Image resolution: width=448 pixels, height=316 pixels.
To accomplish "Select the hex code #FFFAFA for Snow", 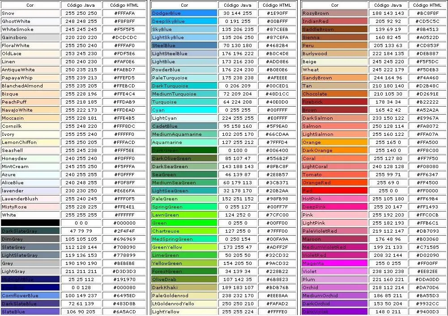I will click(124, 13).
